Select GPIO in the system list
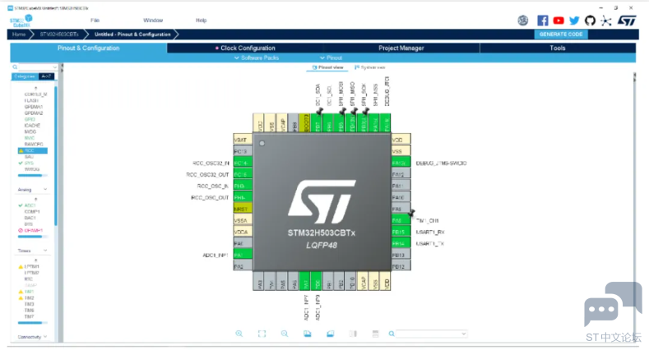 click(30, 119)
